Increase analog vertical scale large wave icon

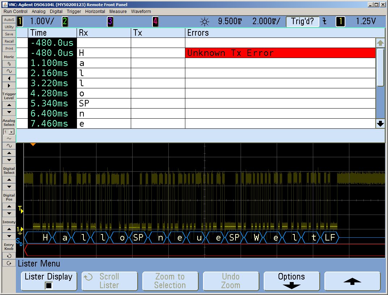click(x=9, y=146)
